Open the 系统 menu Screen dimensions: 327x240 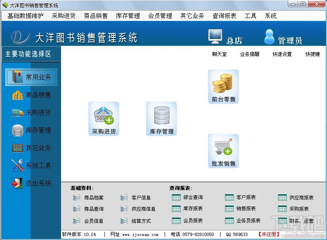[271, 16]
